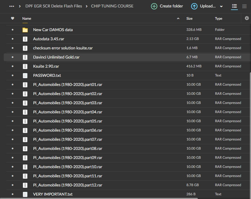Click the Autodata 3.45.rar archive icon
The image size is (251, 199).
pos(25,39)
